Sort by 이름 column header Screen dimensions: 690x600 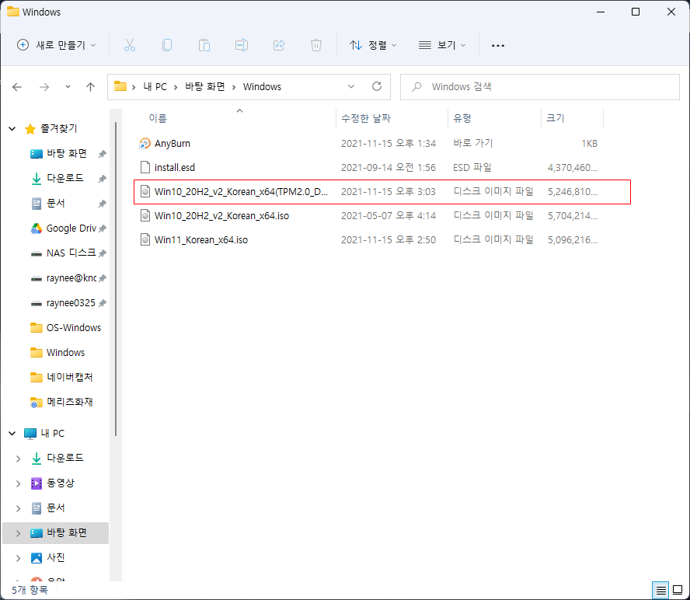pyautogui.click(x=158, y=118)
